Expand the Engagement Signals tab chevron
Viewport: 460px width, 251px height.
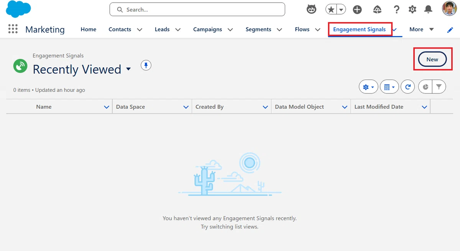[395, 30]
